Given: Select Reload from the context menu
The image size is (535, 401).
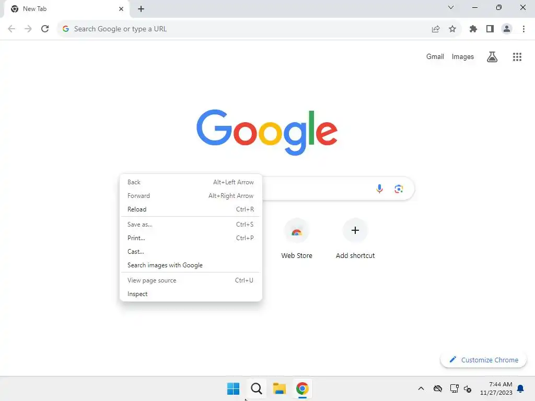Looking at the screenshot, I should tap(191, 209).
